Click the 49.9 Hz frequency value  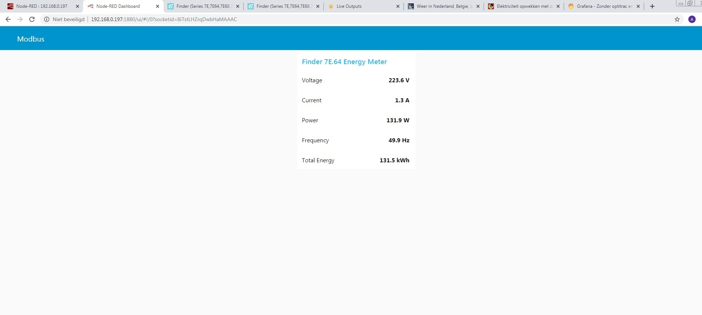click(399, 140)
